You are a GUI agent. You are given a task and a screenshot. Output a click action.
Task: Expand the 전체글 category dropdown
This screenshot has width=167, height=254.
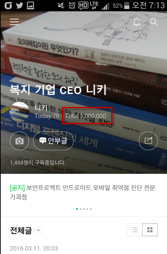pyautogui.click(x=39, y=230)
